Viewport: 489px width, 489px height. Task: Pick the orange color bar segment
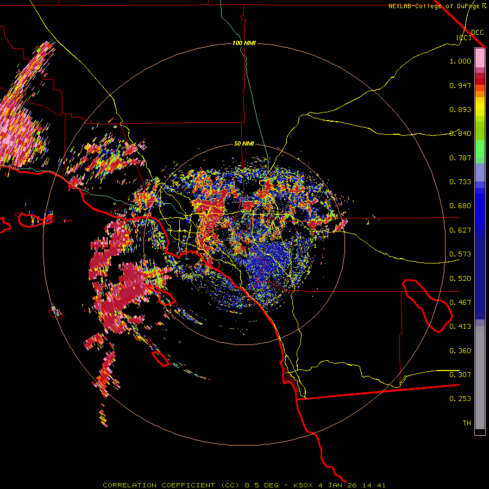(480, 94)
